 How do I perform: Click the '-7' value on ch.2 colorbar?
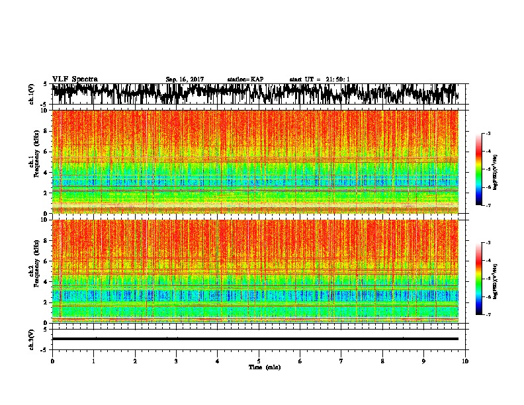coord(488,314)
